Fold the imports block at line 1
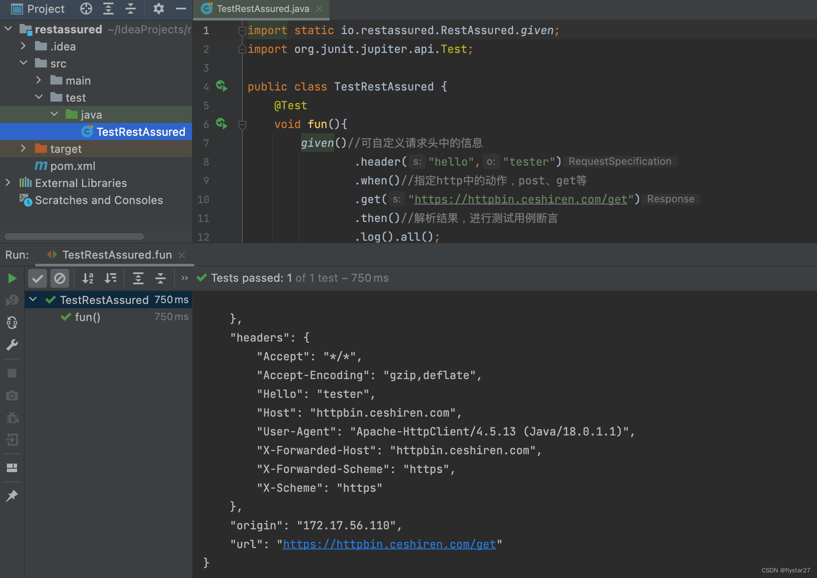Screen dimensions: 817x578 242,30
